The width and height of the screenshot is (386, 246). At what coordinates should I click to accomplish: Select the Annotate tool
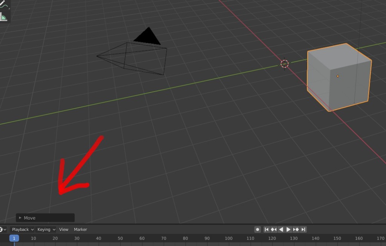click(x=4, y=5)
